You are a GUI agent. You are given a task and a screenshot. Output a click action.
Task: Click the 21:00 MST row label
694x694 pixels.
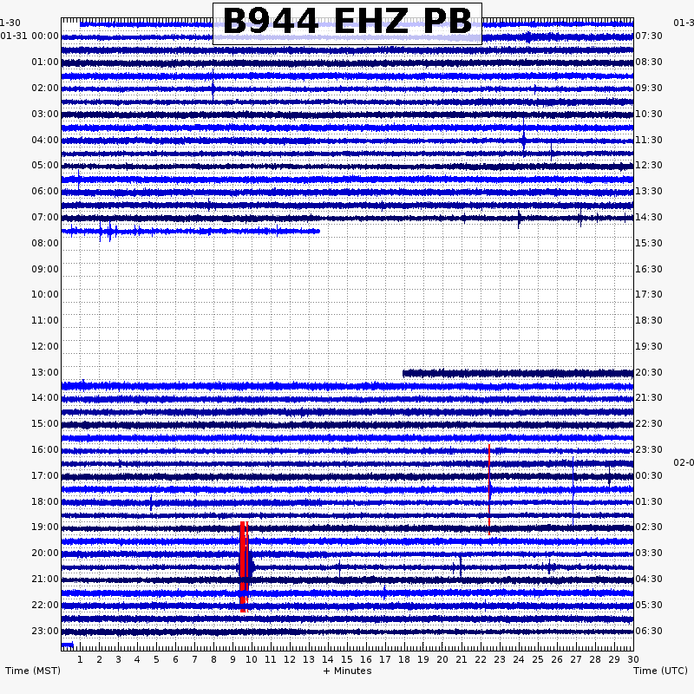[x=45, y=579]
